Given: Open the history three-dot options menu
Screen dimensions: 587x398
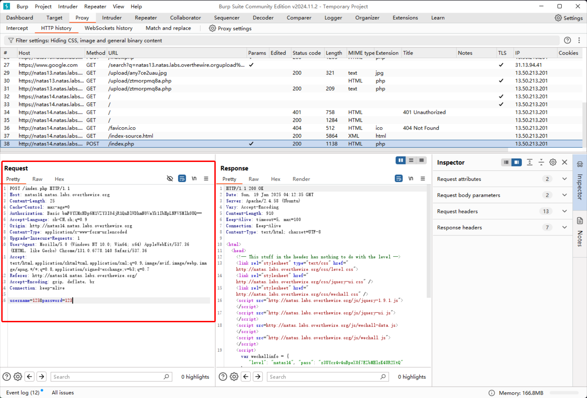Looking at the screenshot, I should pyautogui.click(x=579, y=40).
